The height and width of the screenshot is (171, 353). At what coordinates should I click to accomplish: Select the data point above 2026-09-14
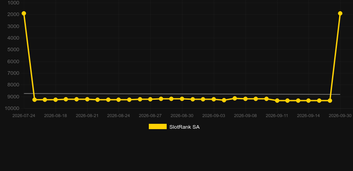coord(308,101)
